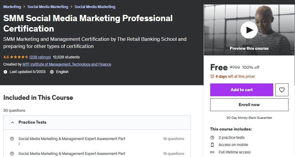Open the Marketing breadcrumb link
The width and height of the screenshot is (295, 157).
tap(12, 7)
